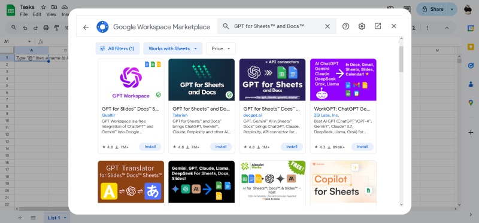This screenshot has height=223, width=479.
Task: Click the Sheets toolbar search icon
Action: pyautogui.click(x=14, y=28)
